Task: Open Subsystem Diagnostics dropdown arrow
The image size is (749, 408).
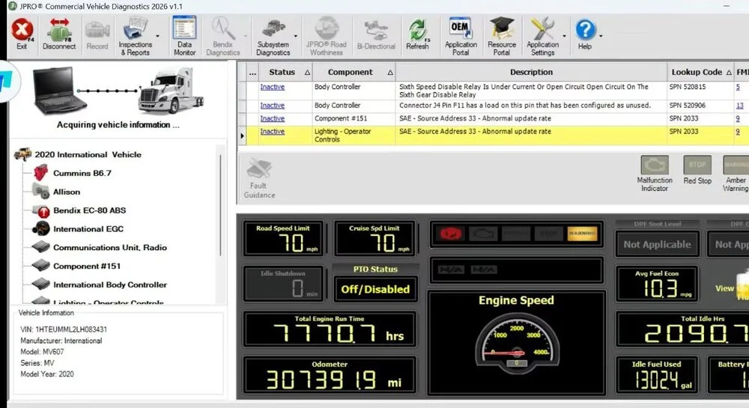Action: point(295,36)
